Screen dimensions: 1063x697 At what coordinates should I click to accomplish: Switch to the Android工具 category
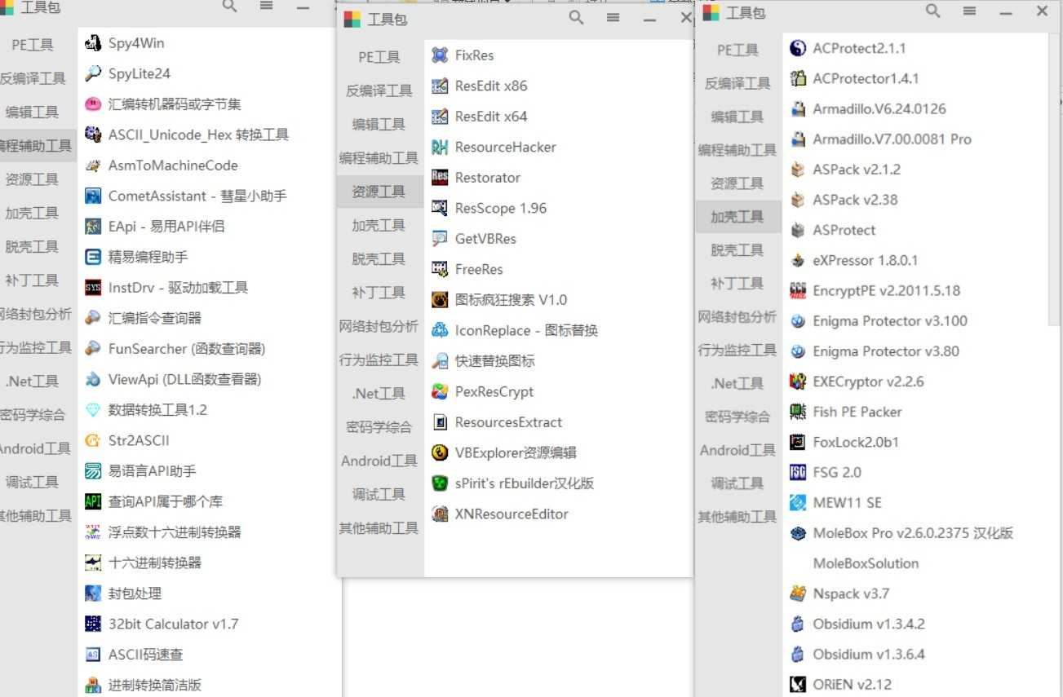(x=379, y=461)
